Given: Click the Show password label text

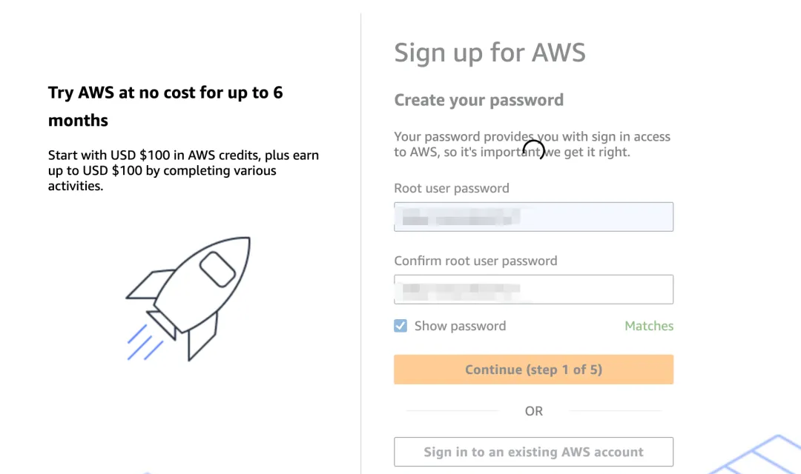Looking at the screenshot, I should tap(460, 326).
